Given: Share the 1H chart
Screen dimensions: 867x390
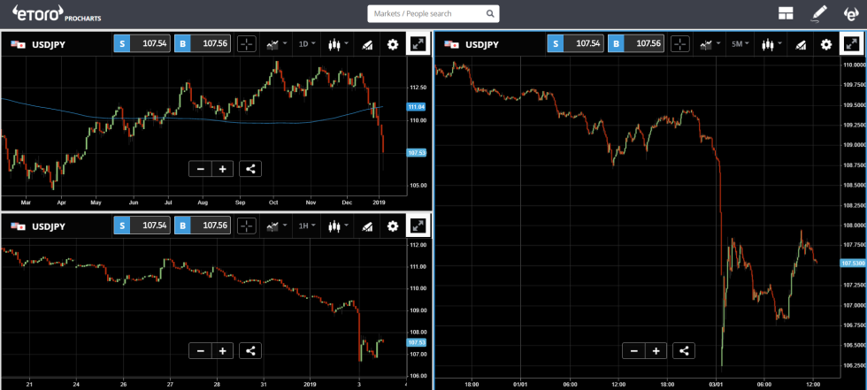Looking at the screenshot, I should click(x=250, y=350).
